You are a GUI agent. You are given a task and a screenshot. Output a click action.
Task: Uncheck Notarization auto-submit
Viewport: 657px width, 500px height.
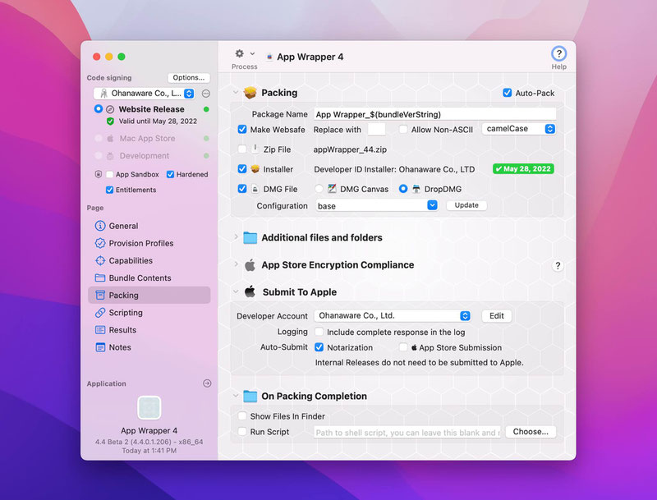click(x=319, y=347)
